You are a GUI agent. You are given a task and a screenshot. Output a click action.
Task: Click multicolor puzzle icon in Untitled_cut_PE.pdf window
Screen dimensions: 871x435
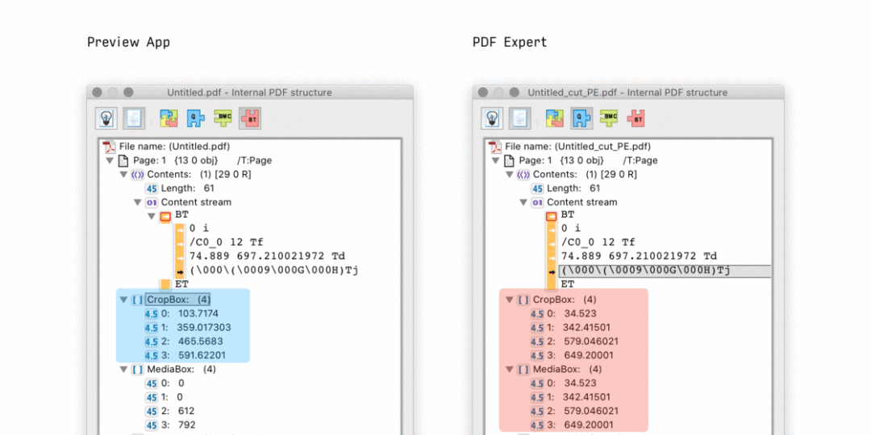[555, 118]
